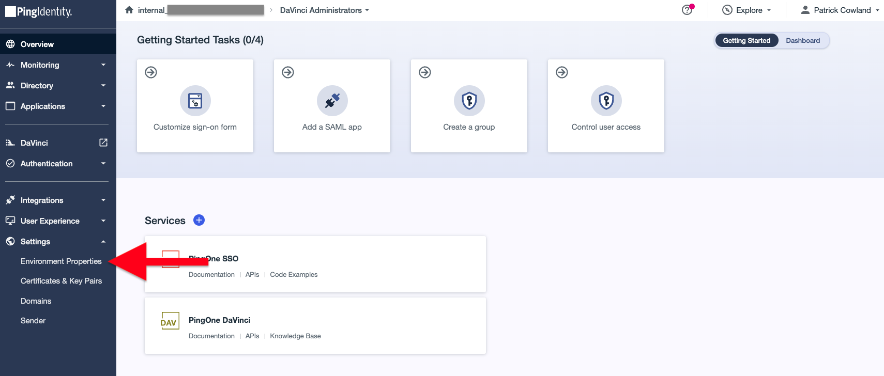This screenshot has height=376, width=884.
Task: Expand the User Experience menu arrow
Action: click(x=103, y=221)
